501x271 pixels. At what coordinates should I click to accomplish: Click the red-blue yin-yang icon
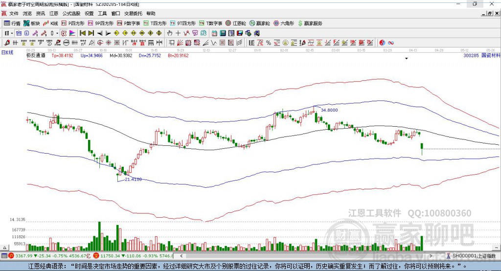pos(383,43)
